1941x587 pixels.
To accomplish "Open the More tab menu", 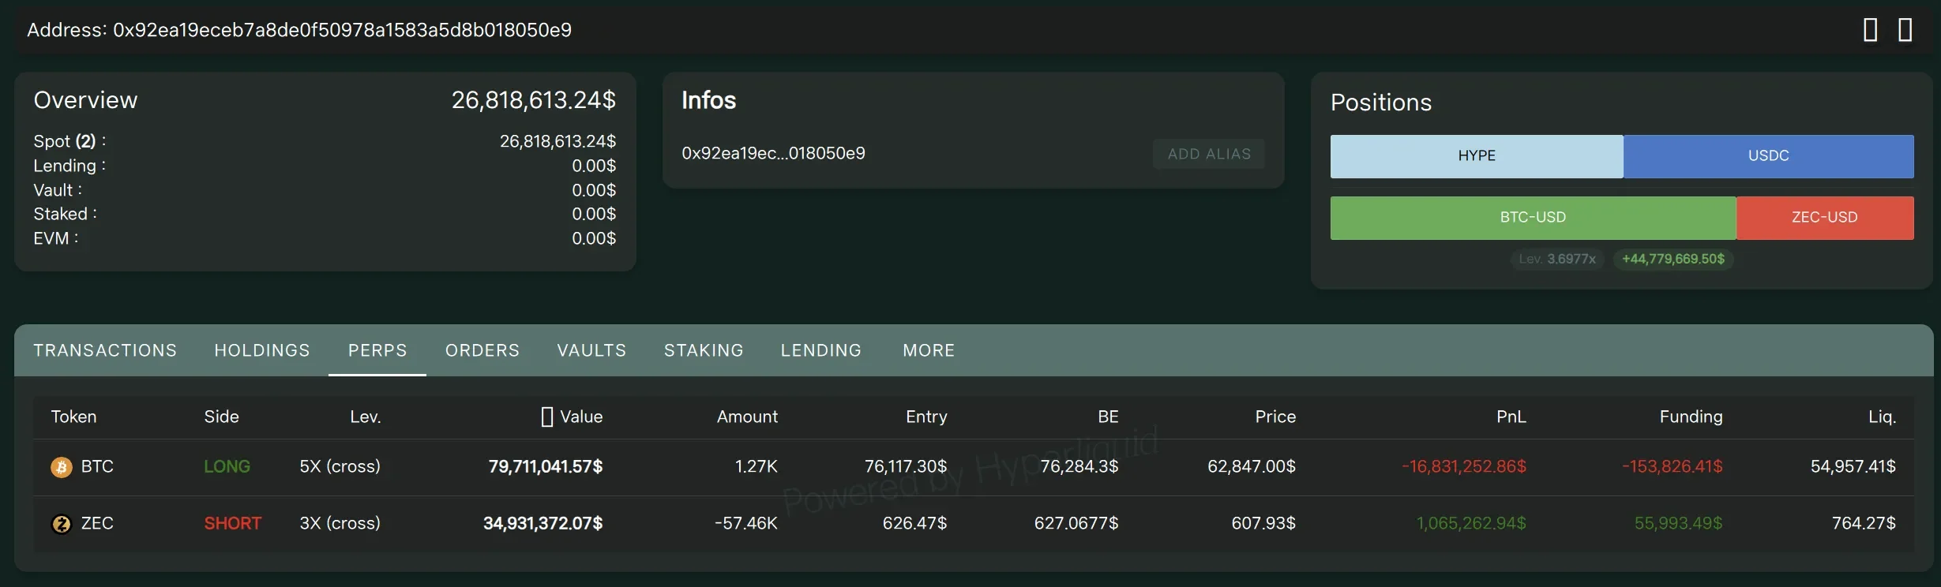I will coord(929,350).
